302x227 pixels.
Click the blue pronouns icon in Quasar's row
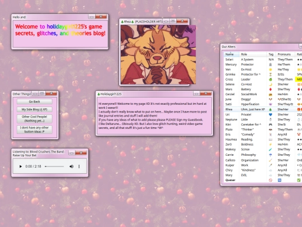(279, 180)
